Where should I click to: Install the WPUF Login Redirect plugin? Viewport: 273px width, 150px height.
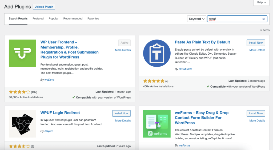121,113
